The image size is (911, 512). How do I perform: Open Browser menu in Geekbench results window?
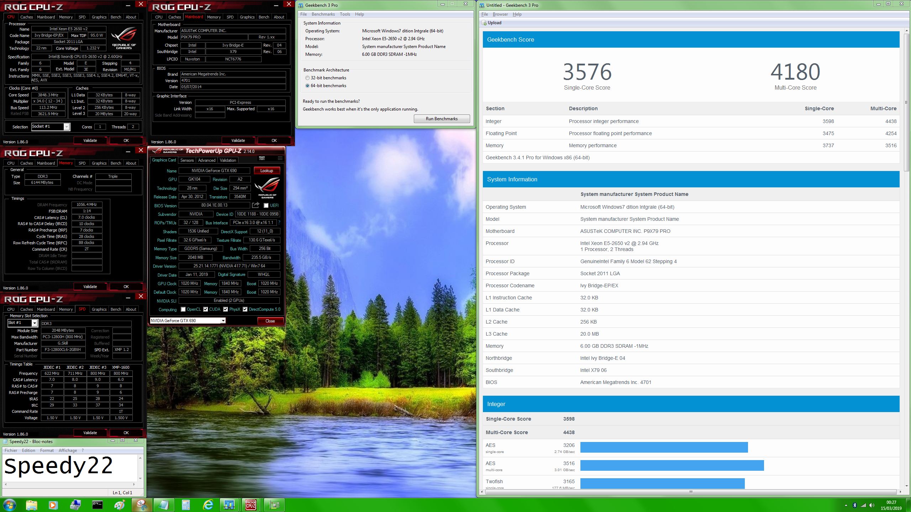(500, 14)
